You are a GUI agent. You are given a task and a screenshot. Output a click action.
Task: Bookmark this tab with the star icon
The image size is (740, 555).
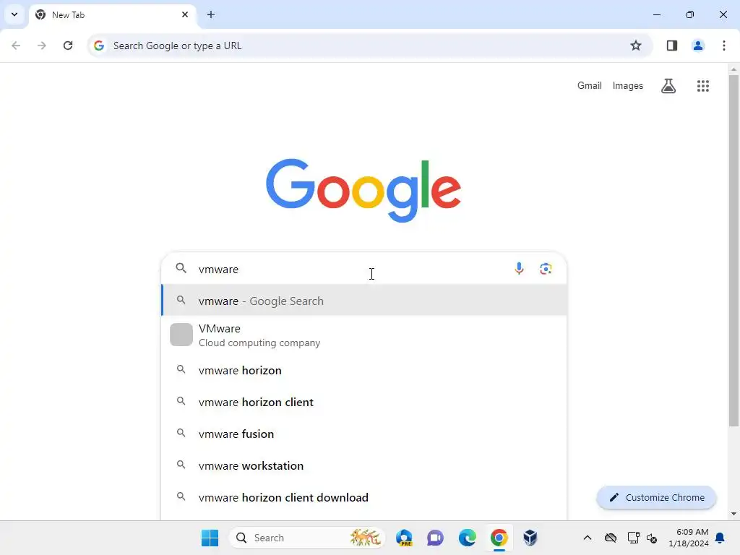tap(636, 46)
